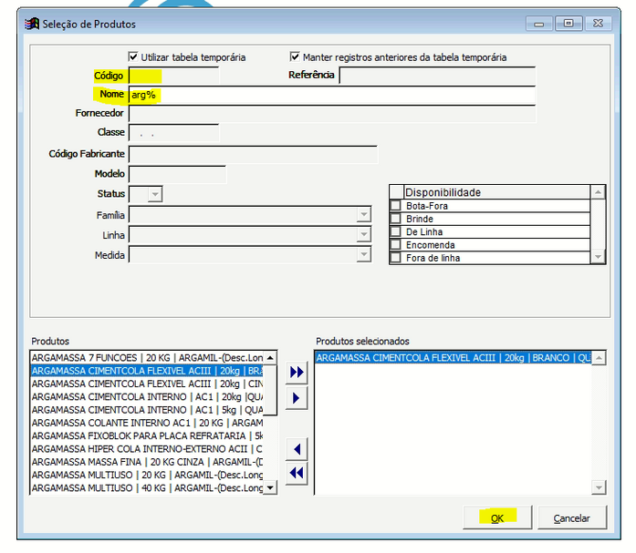Image resolution: width=636 pixels, height=553 pixels.
Task: Open the Família dropdown
Action: [x=364, y=215]
